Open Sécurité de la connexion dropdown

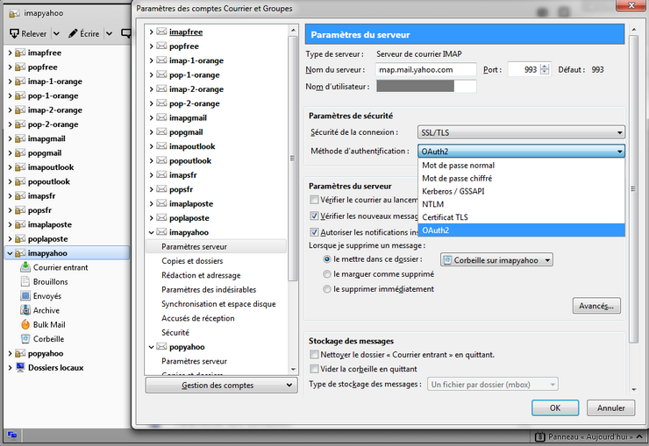click(521, 132)
